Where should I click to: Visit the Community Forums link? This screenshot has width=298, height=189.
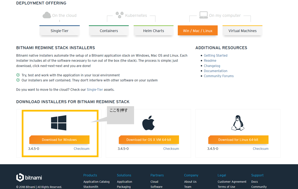(219, 76)
